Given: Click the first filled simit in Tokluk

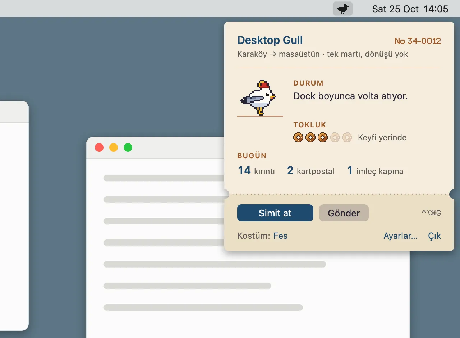Looking at the screenshot, I should 298,137.
